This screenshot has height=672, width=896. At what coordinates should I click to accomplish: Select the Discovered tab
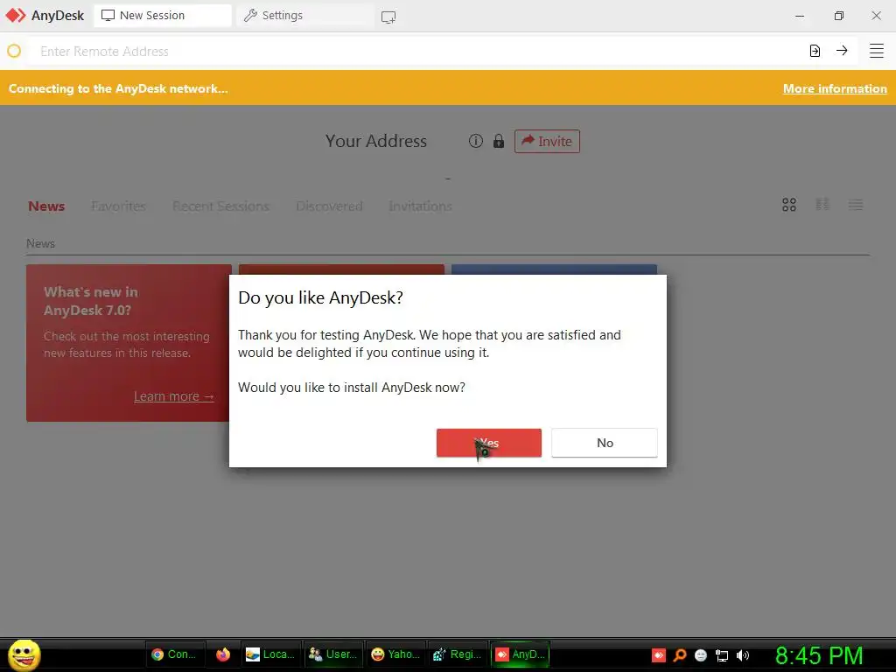tap(329, 206)
